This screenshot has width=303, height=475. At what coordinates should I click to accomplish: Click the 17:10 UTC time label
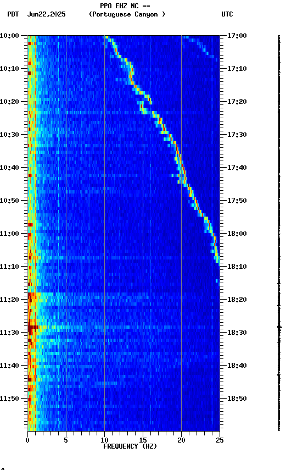[x=237, y=69]
